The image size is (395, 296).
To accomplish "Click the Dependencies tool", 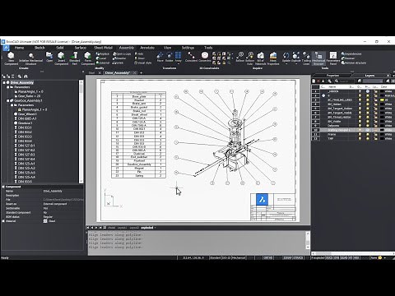I will [x=351, y=53].
